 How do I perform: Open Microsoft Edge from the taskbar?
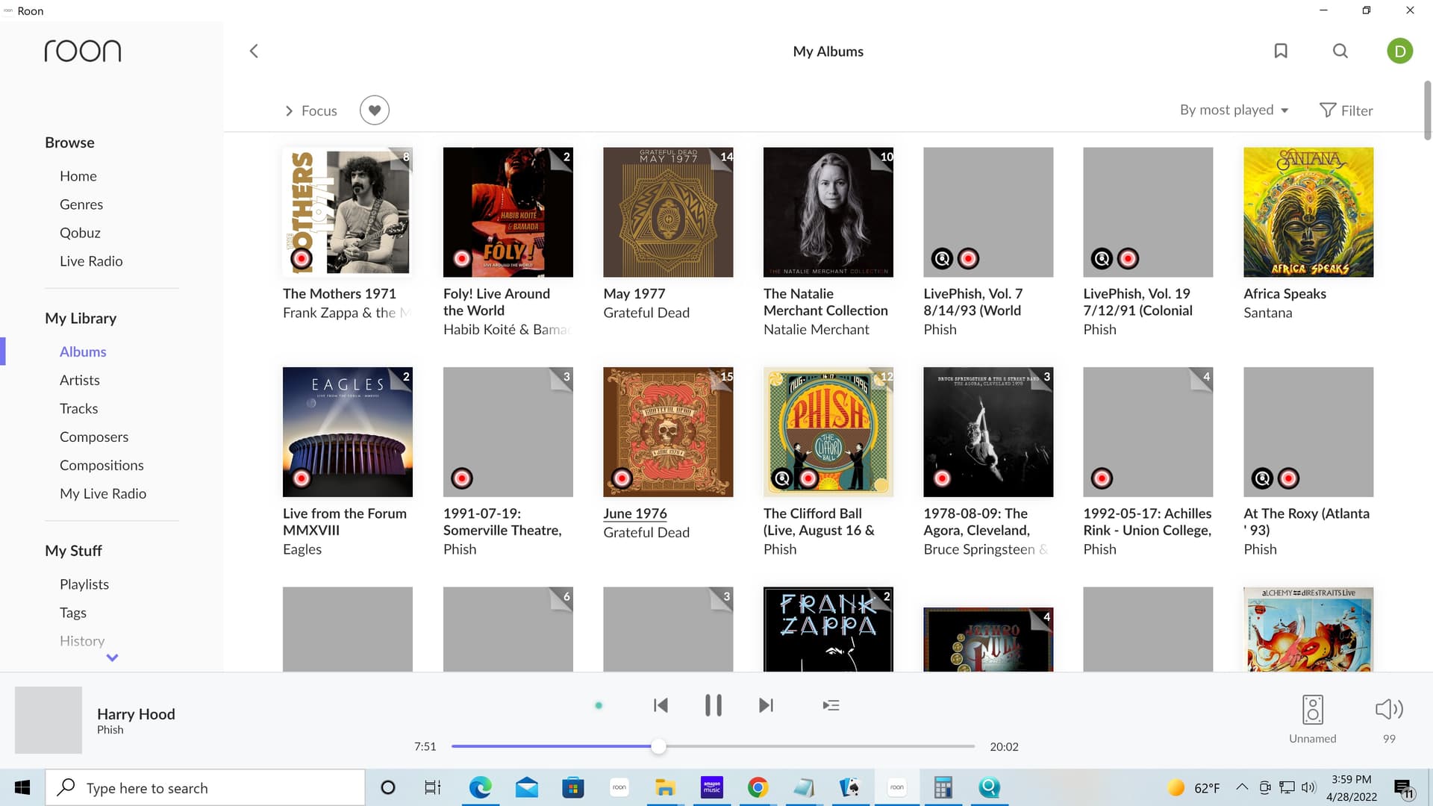480,787
